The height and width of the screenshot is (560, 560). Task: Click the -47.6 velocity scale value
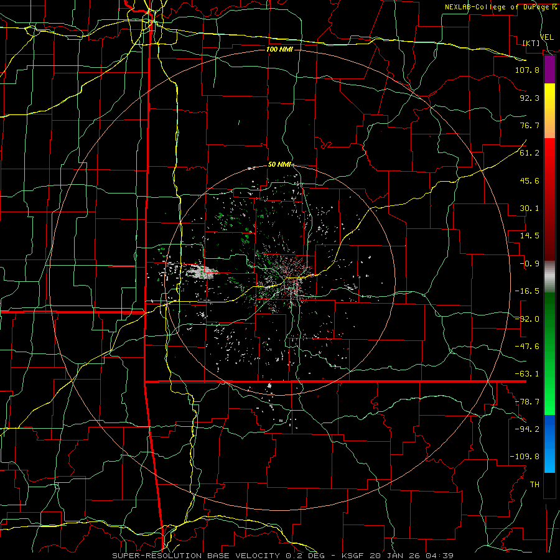(x=527, y=347)
